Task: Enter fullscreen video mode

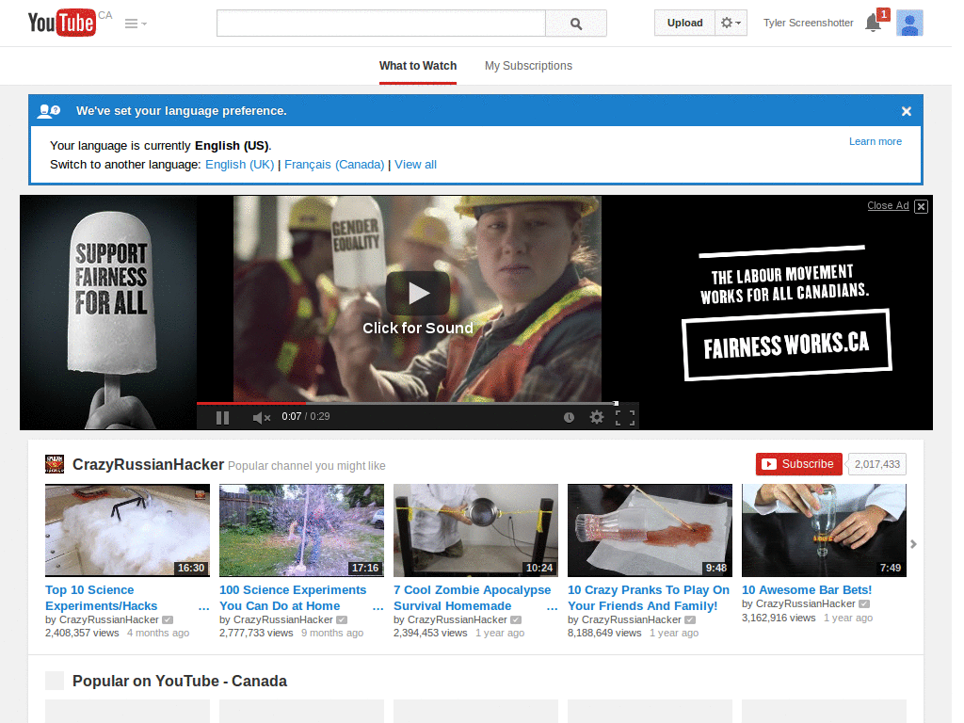Action: 625,417
